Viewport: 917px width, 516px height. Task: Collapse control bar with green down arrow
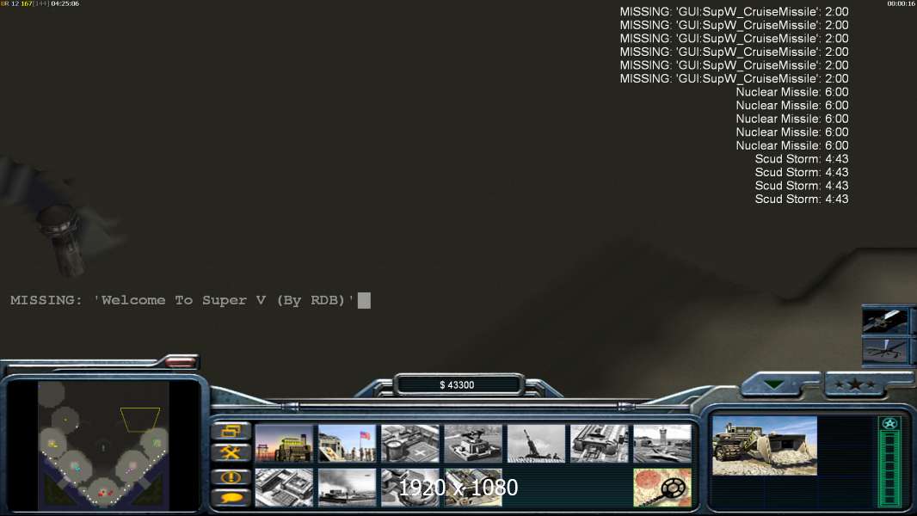point(773,384)
